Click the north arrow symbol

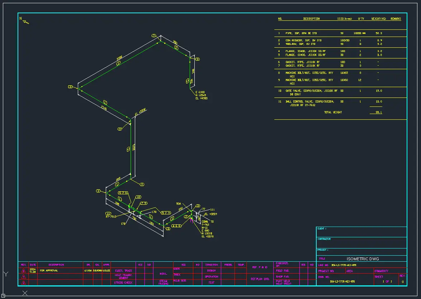coord(25,22)
